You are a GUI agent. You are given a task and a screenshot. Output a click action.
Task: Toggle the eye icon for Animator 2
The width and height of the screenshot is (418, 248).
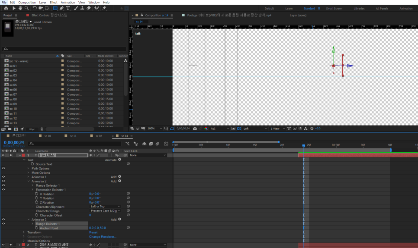point(3,181)
